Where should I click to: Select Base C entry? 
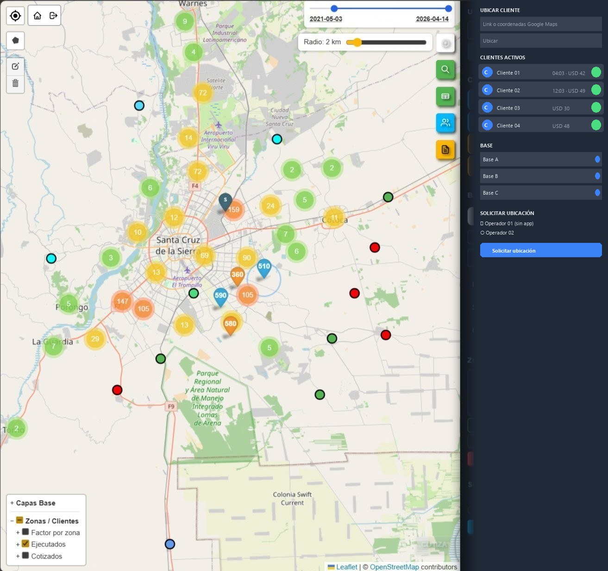pyautogui.click(x=541, y=193)
